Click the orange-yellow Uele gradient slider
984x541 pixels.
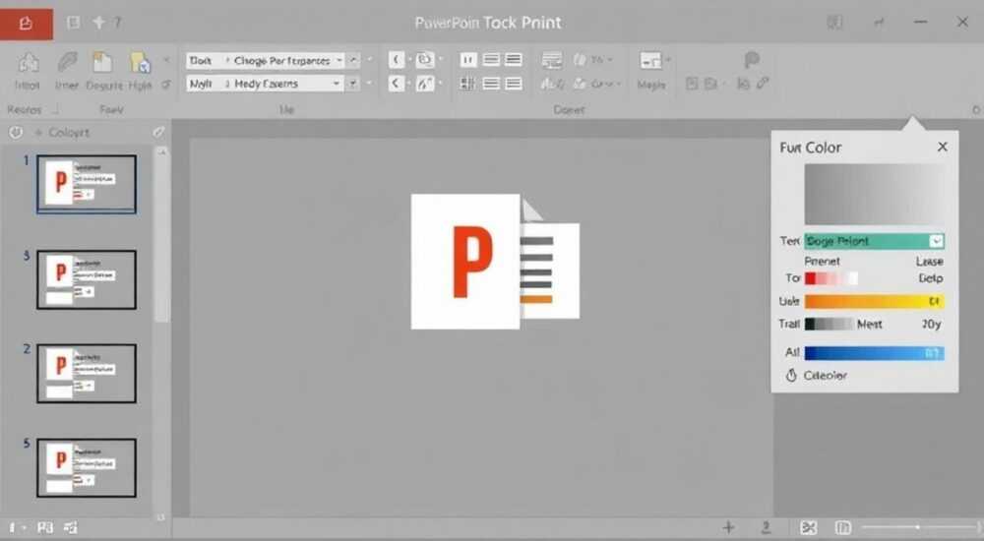(874, 302)
